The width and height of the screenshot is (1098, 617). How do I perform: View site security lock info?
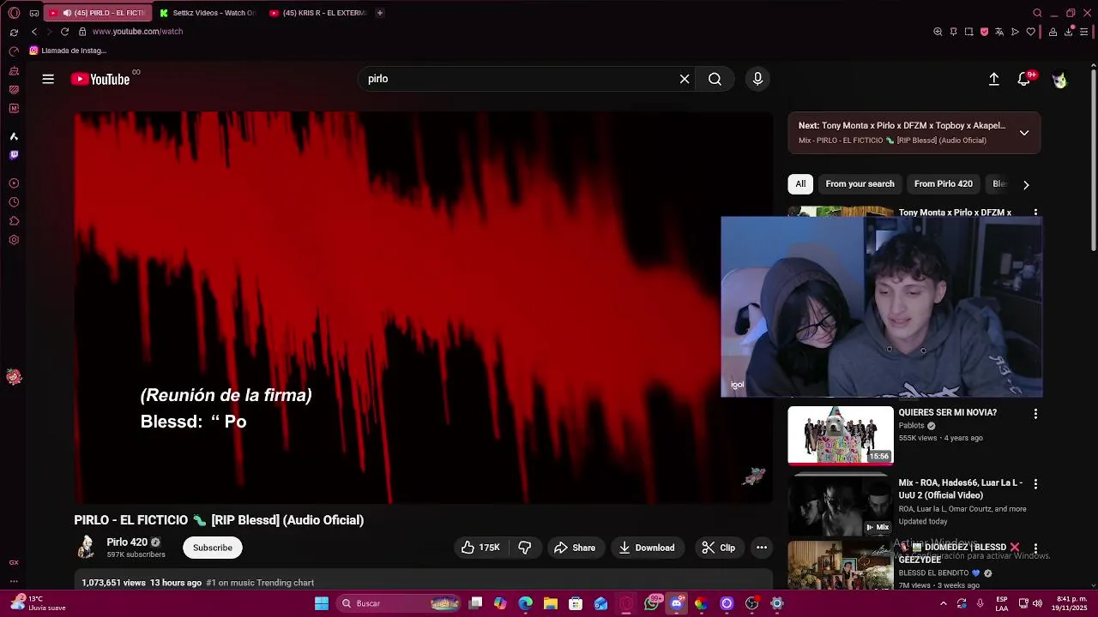(x=82, y=32)
